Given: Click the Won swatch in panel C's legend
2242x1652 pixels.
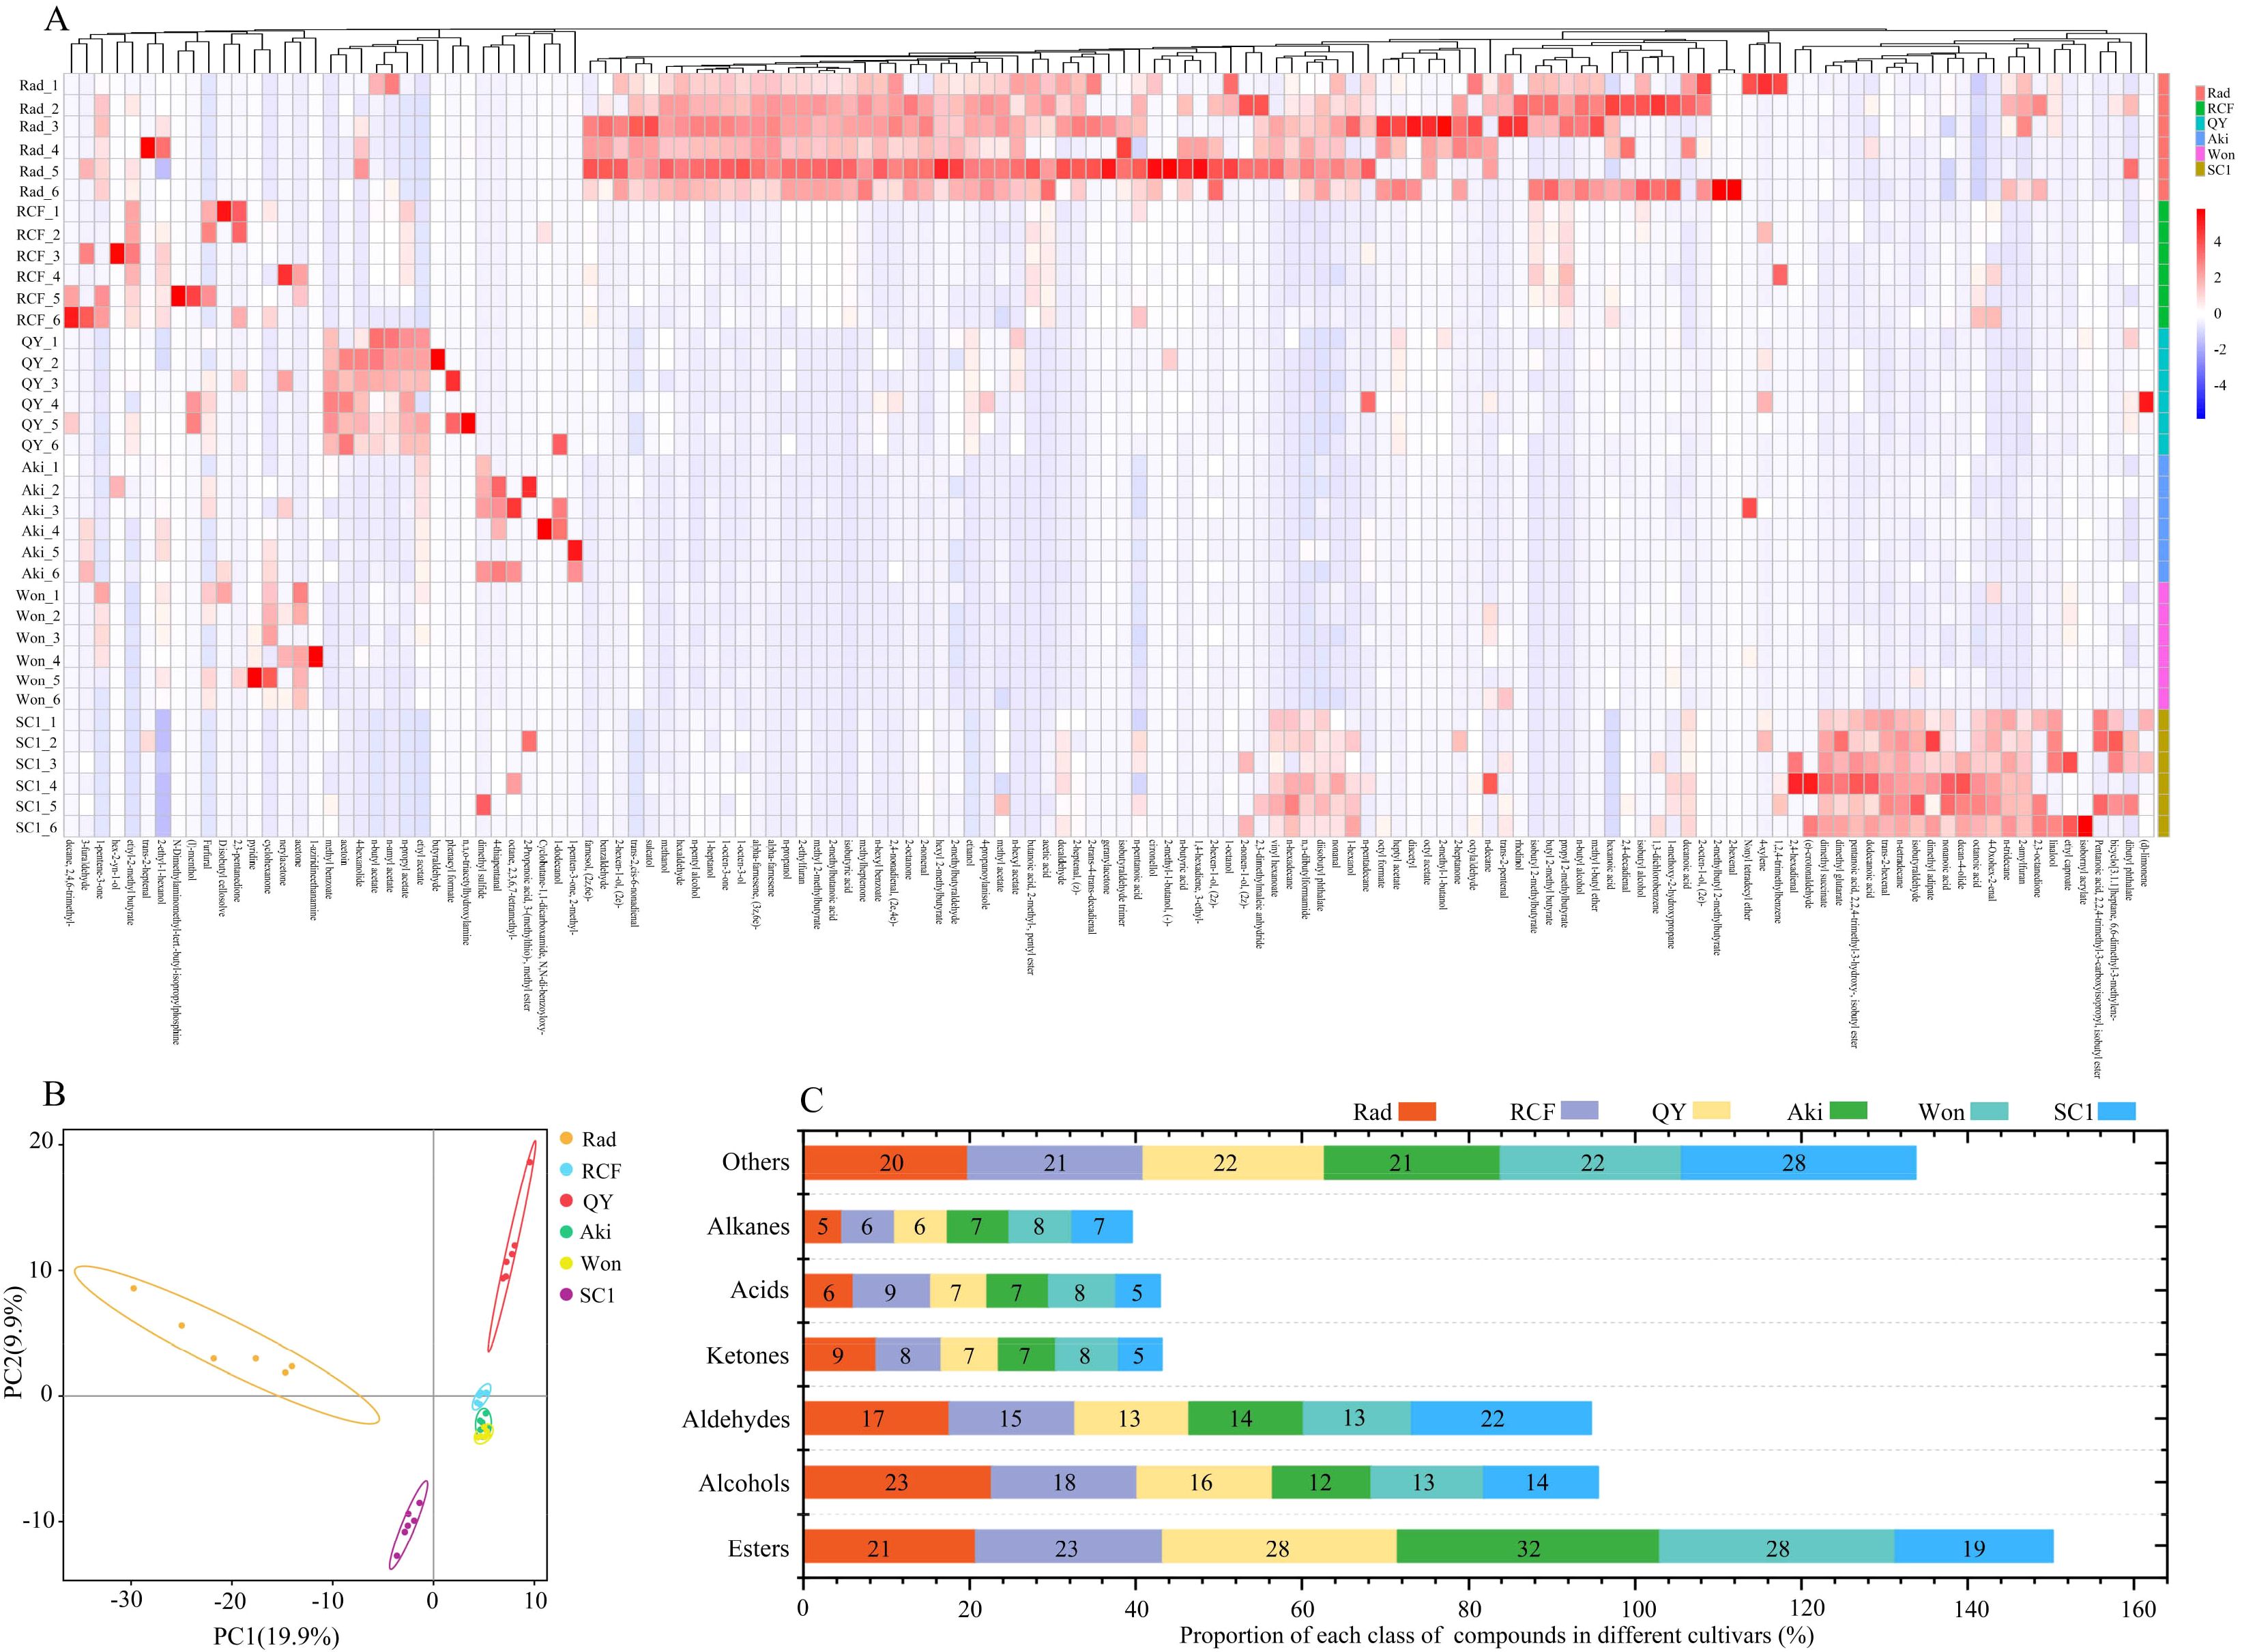Looking at the screenshot, I should tap(1989, 1110).
